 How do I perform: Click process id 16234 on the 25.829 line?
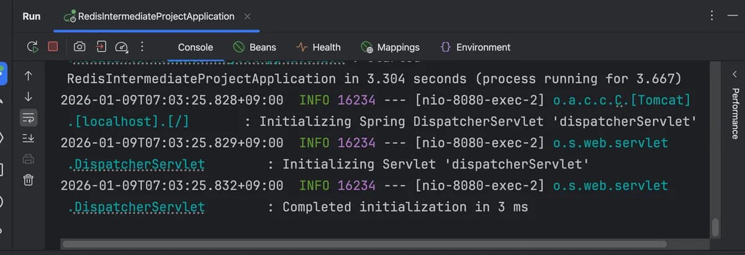point(356,143)
